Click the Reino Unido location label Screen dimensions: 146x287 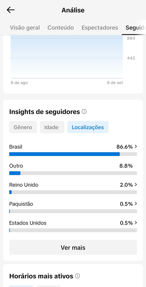coord(24,185)
